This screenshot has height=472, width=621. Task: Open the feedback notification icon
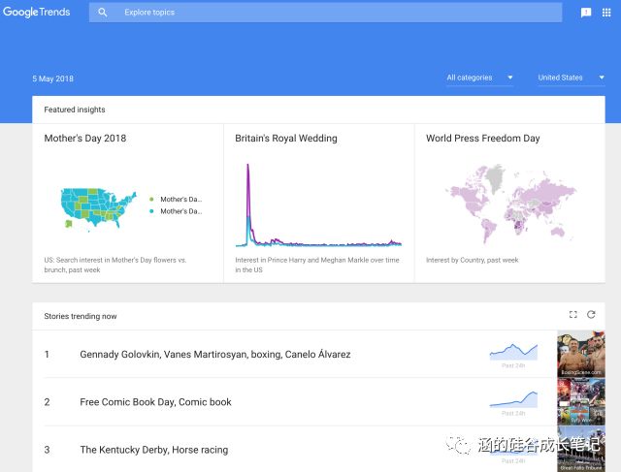(x=586, y=13)
